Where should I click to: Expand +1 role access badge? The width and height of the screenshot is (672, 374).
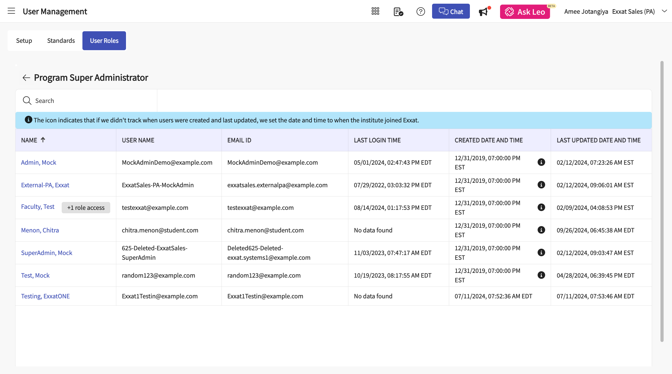[86, 208]
